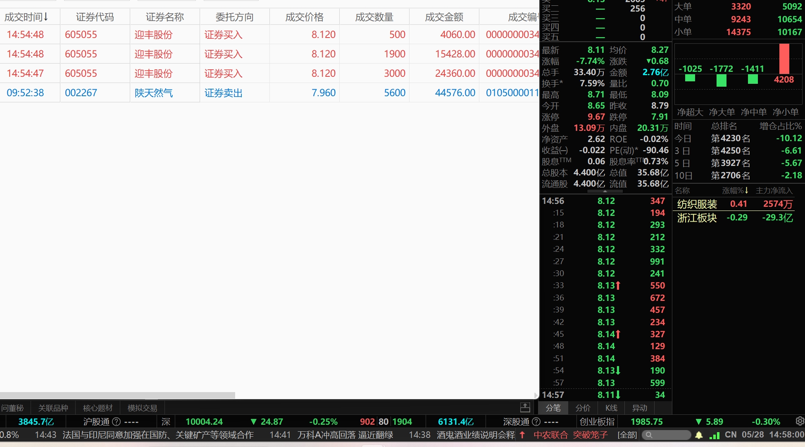Viewport: 805px width, 447px height.
Task: Open news 万科A冲高回落 逼近翻绿
Action: 345,435
